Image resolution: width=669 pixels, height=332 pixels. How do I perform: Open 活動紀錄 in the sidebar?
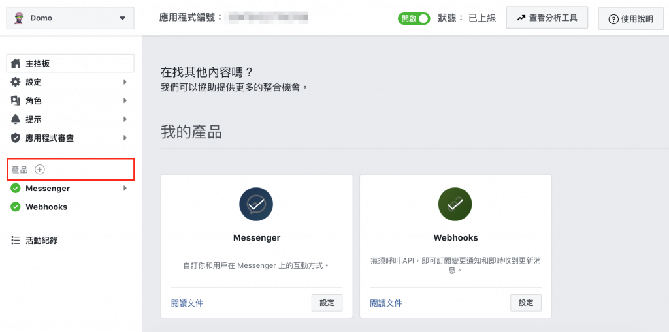(41, 241)
